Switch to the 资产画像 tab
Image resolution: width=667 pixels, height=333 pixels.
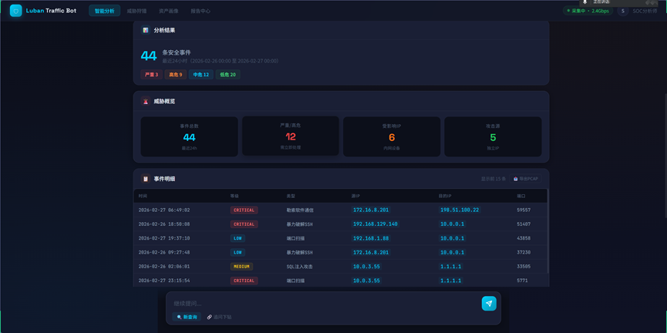tap(168, 12)
